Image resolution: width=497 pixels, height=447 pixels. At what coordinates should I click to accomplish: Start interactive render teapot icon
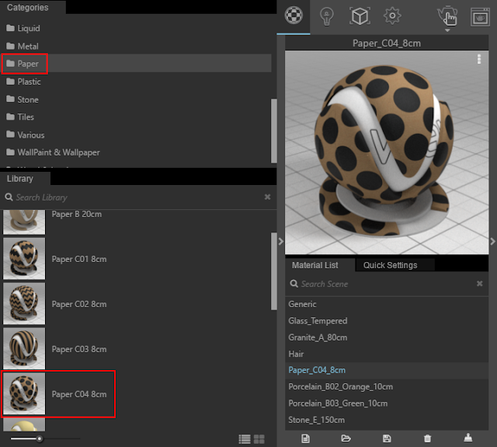click(x=447, y=16)
